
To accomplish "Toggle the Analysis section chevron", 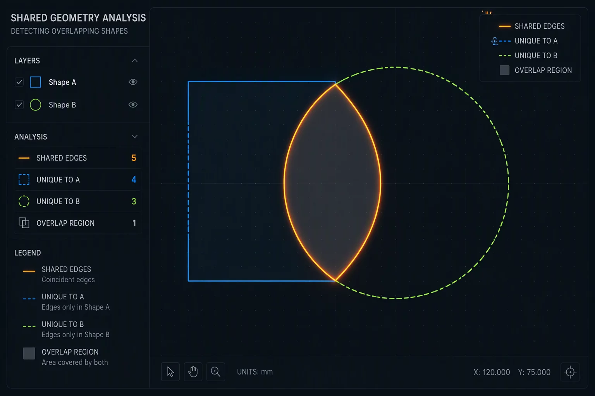I will tap(135, 137).
